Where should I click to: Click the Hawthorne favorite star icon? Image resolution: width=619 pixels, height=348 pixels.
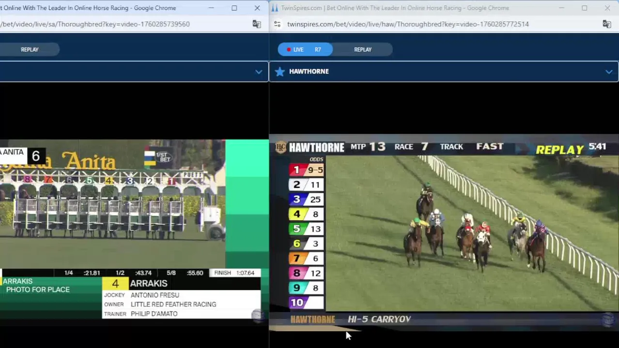[280, 72]
